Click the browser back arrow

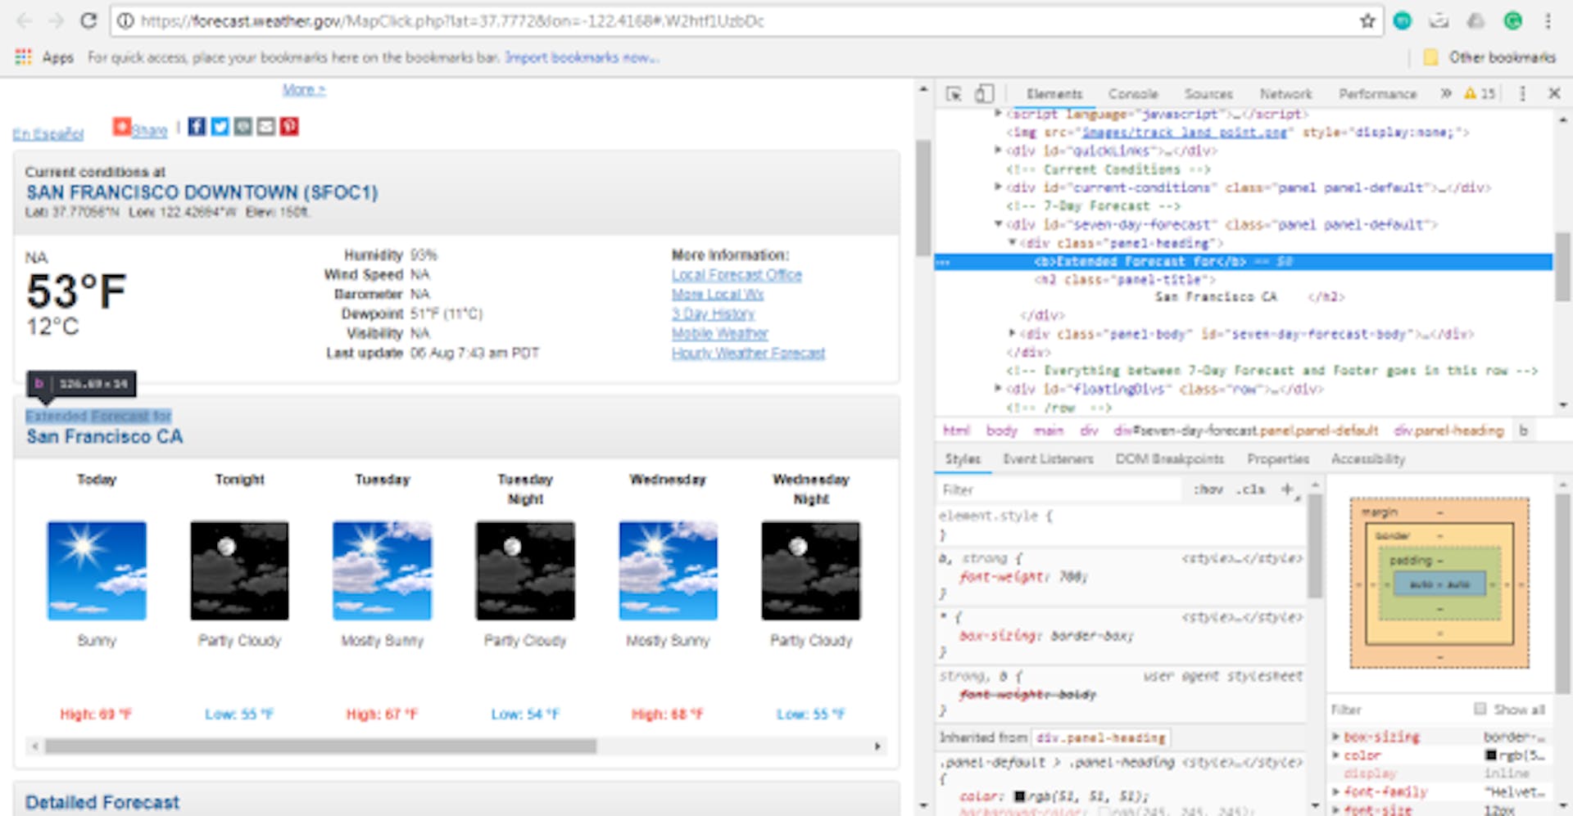point(24,20)
